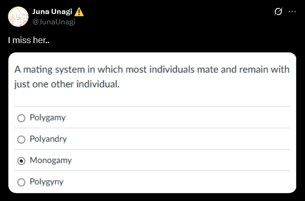Select the Polyandry radio button
This screenshot has width=305, height=201.
click(21, 139)
